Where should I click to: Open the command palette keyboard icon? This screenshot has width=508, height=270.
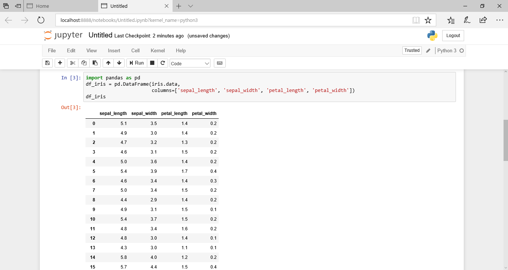coord(219,63)
